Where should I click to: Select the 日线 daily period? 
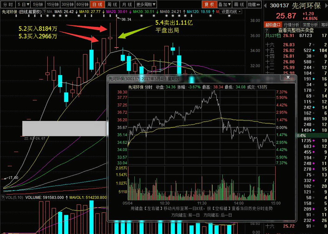point(97,4)
